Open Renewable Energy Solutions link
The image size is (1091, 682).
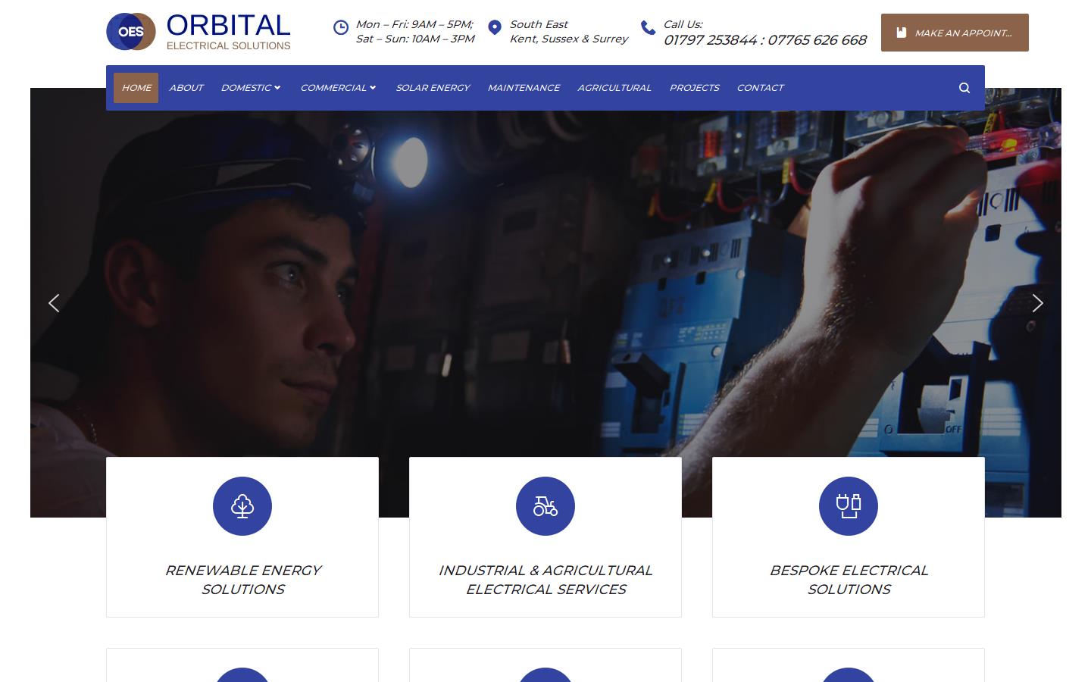(x=242, y=580)
